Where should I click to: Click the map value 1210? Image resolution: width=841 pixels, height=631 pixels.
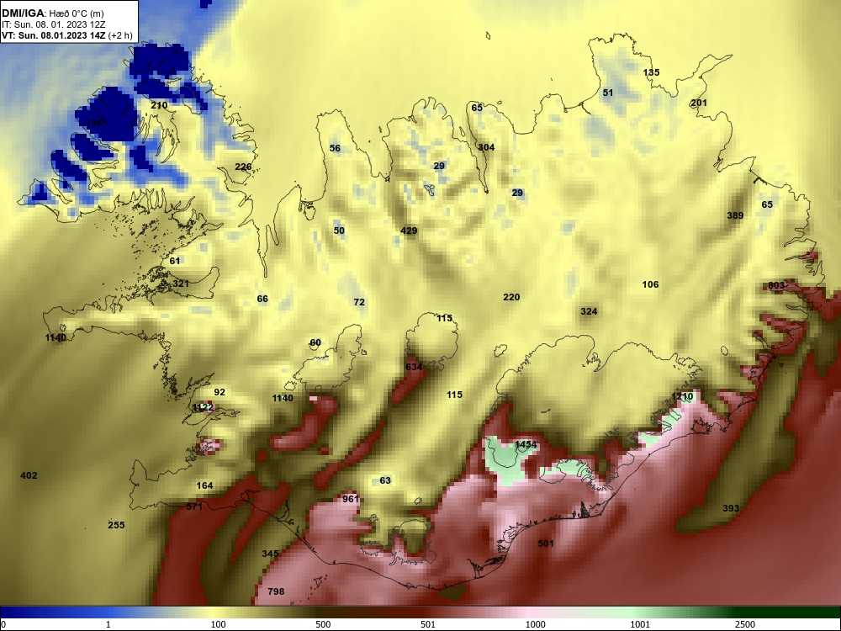pos(682,396)
